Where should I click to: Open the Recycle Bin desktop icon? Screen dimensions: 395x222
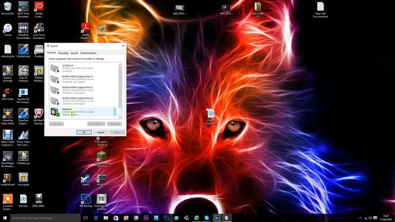click(8, 8)
